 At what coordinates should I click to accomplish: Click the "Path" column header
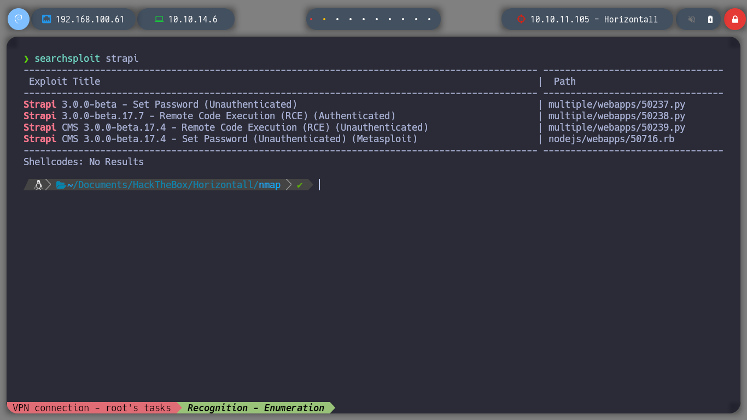[565, 81]
